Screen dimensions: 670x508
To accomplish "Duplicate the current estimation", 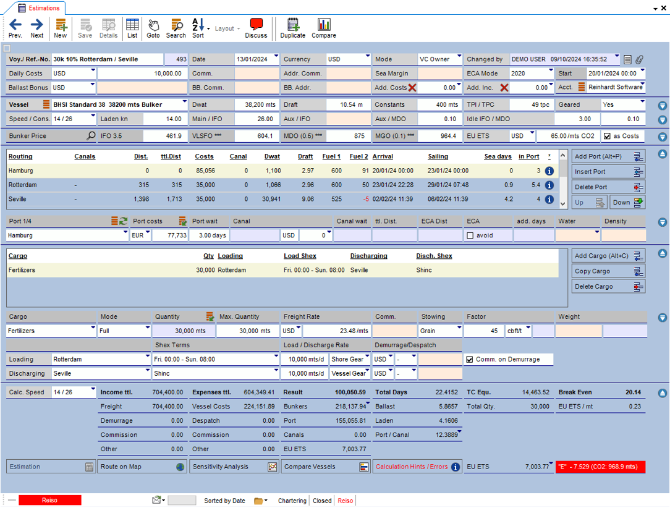I will coord(293,28).
